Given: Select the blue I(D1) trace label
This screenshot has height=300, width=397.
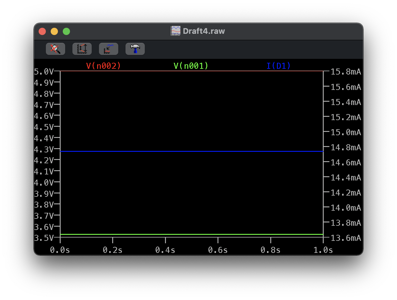Looking at the screenshot, I should (x=278, y=66).
